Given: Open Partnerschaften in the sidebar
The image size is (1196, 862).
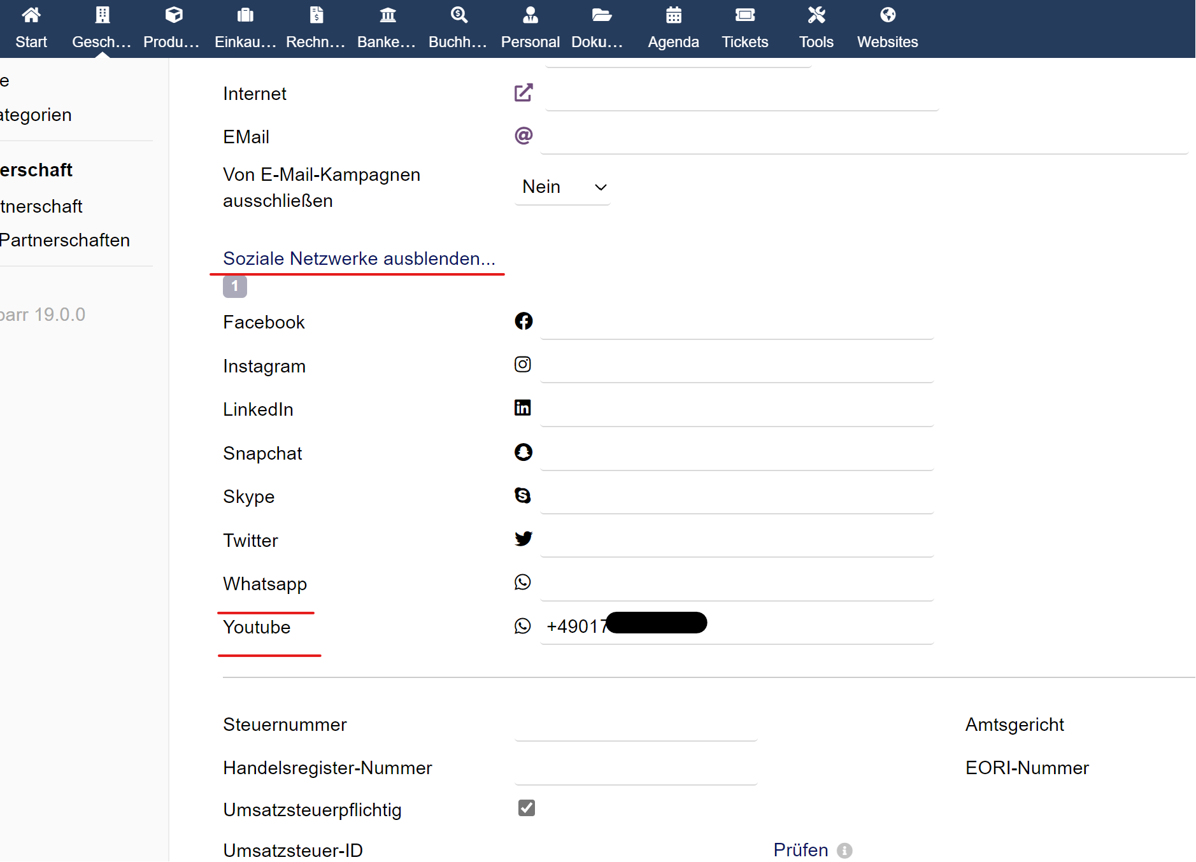Looking at the screenshot, I should coord(65,240).
